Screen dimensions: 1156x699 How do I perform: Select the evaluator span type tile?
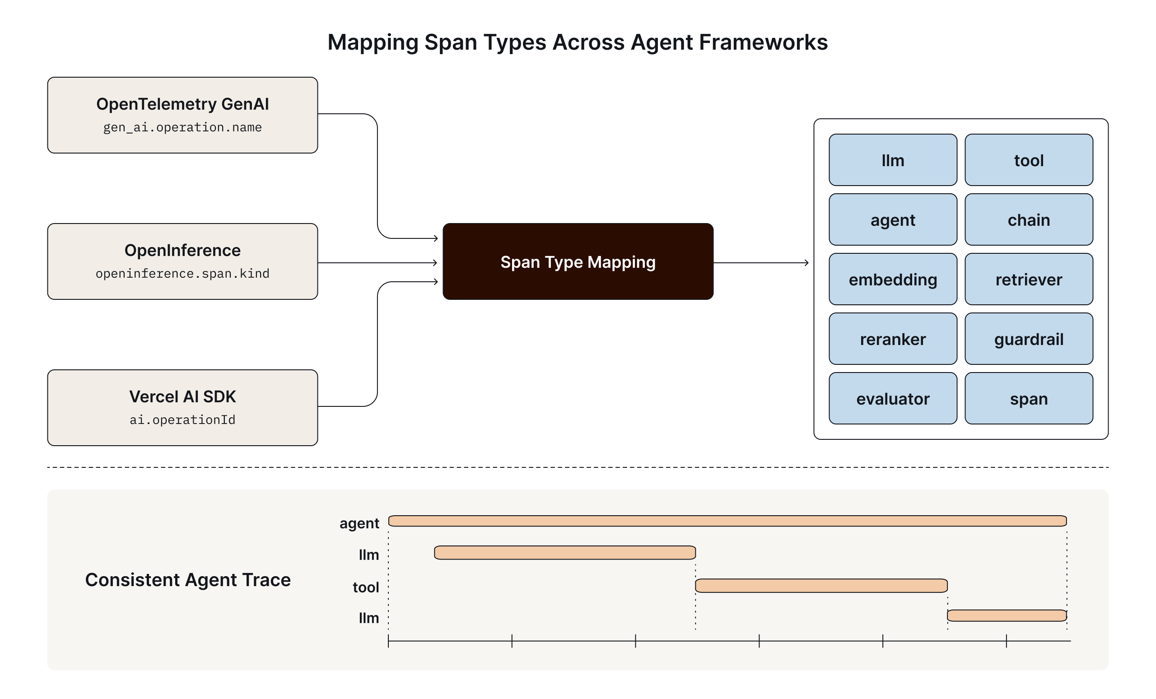tap(893, 398)
